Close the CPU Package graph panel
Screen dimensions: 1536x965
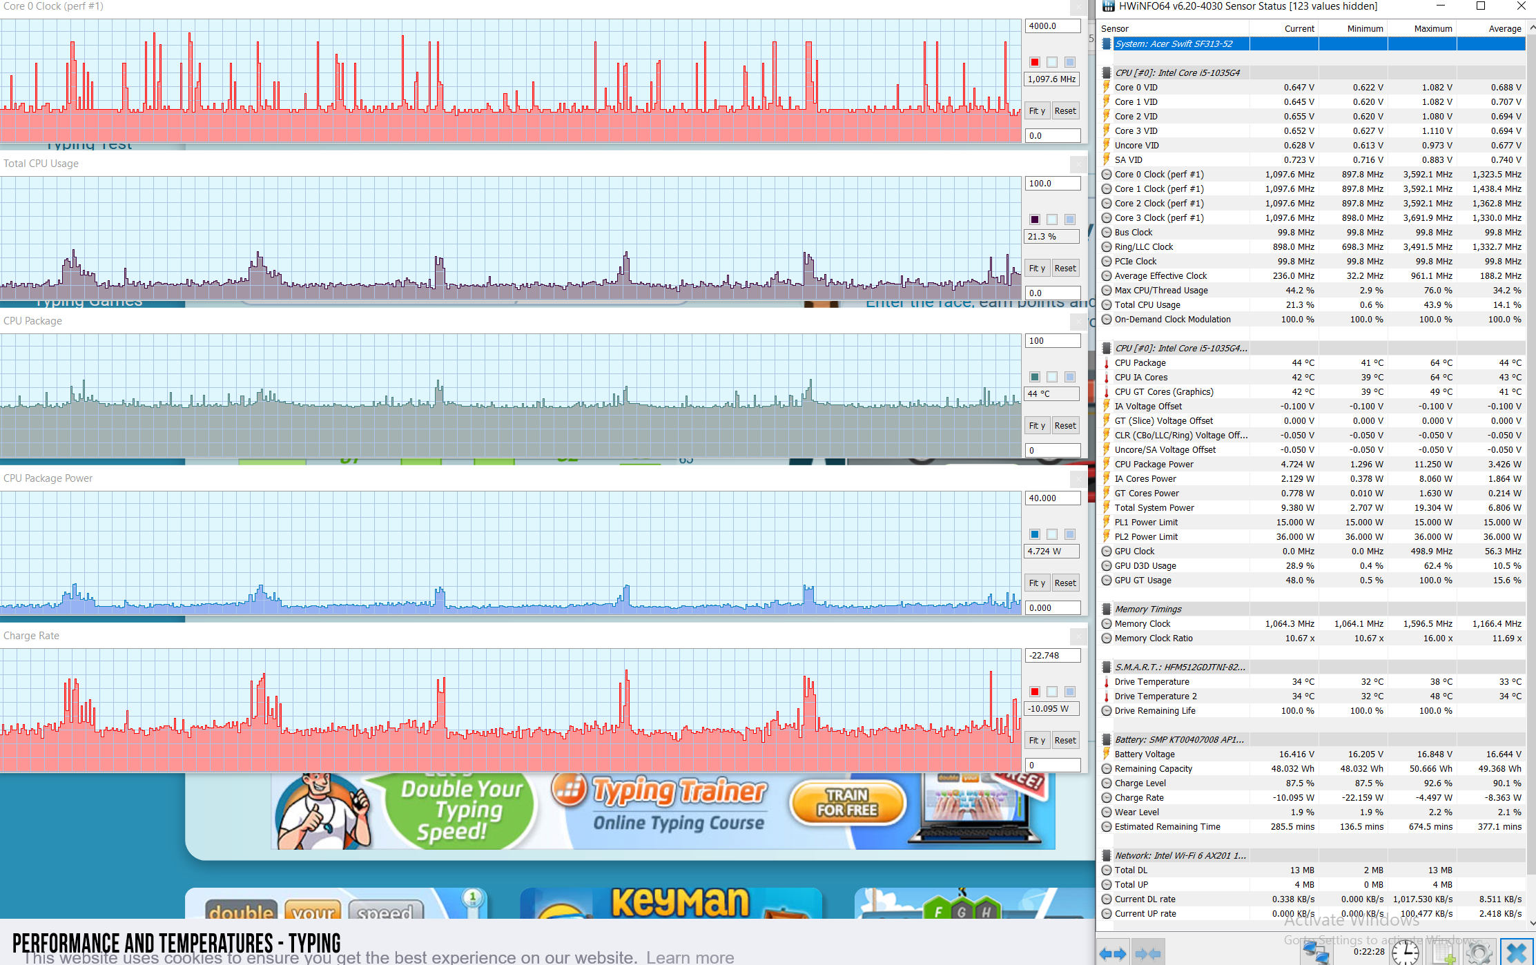pos(1078,322)
